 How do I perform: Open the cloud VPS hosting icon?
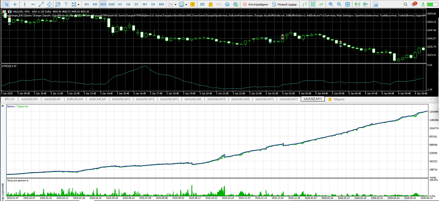(x=227, y=4)
